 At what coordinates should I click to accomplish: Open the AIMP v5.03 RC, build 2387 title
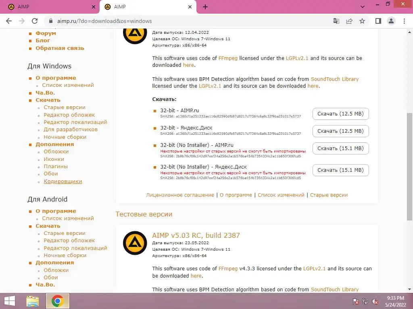tap(196, 235)
